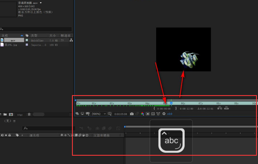This screenshot has height=164, width=258.
Task: Click the show channel RGB circles icon
Action: [142, 114]
